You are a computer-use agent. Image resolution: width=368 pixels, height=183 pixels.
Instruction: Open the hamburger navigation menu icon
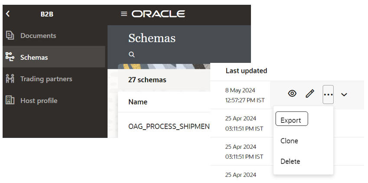[x=124, y=14]
